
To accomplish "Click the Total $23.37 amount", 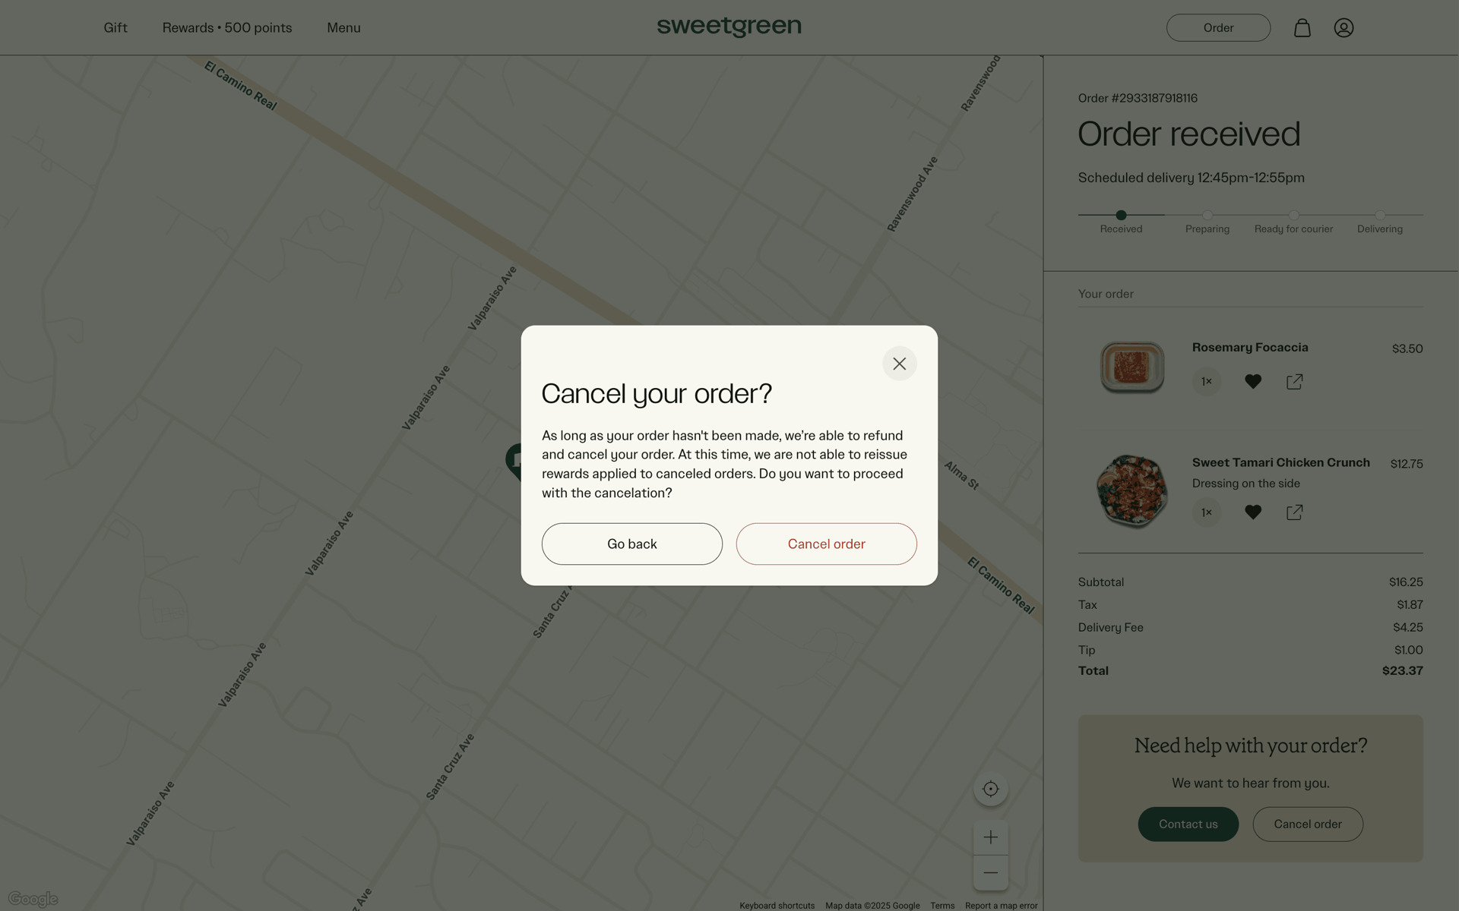I will (1402, 671).
